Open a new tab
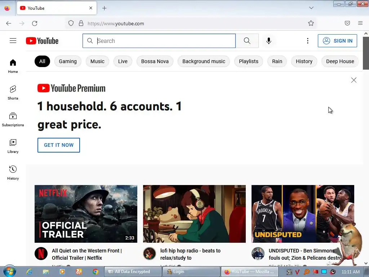This screenshot has width=369, height=277. 104,8
